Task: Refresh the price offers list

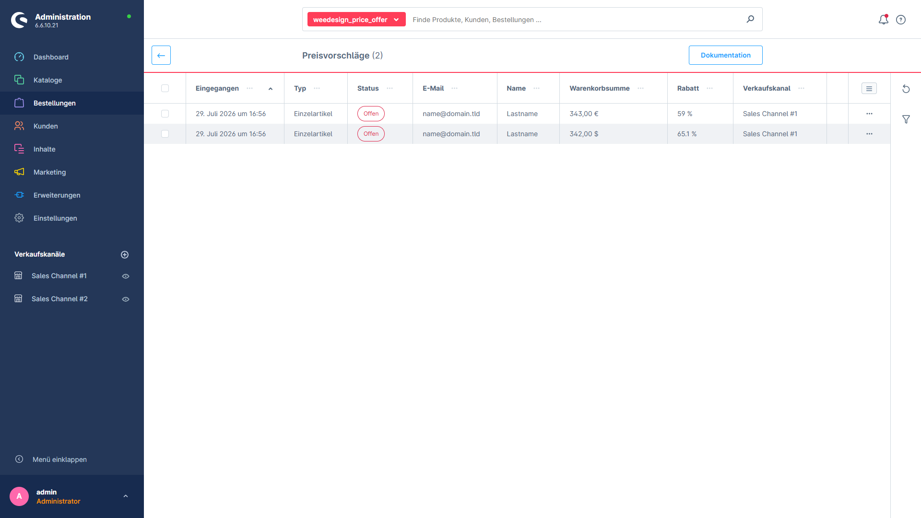Action: tap(906, 89)
